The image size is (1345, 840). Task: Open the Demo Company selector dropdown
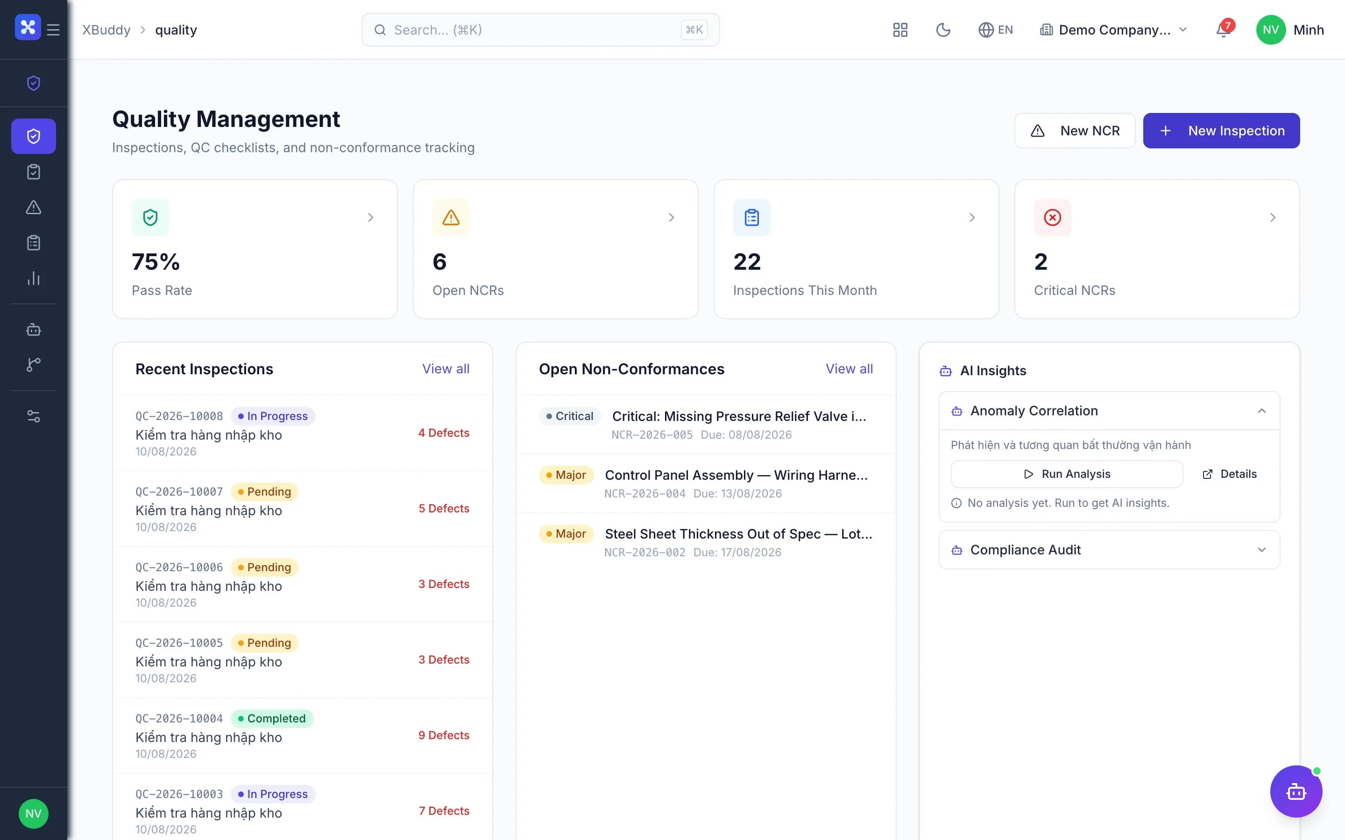[x=1113, y=29]
